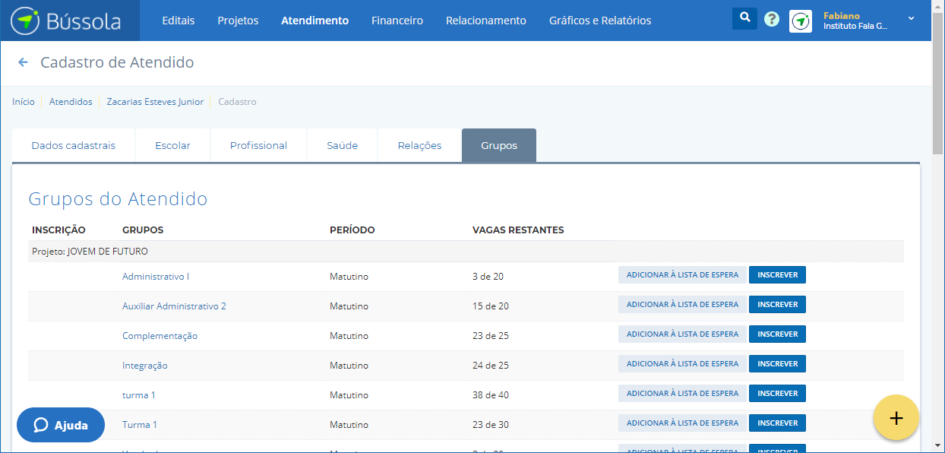Open the Auxiliar Administrativo 2 group link
The height and width of the screenshot is (453, 945).
pyautogui.click(x=174, y=306)
